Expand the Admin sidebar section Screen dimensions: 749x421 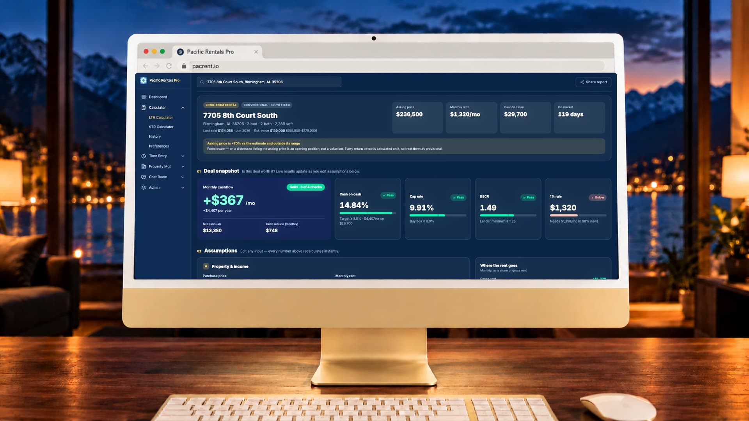(183, 188)
